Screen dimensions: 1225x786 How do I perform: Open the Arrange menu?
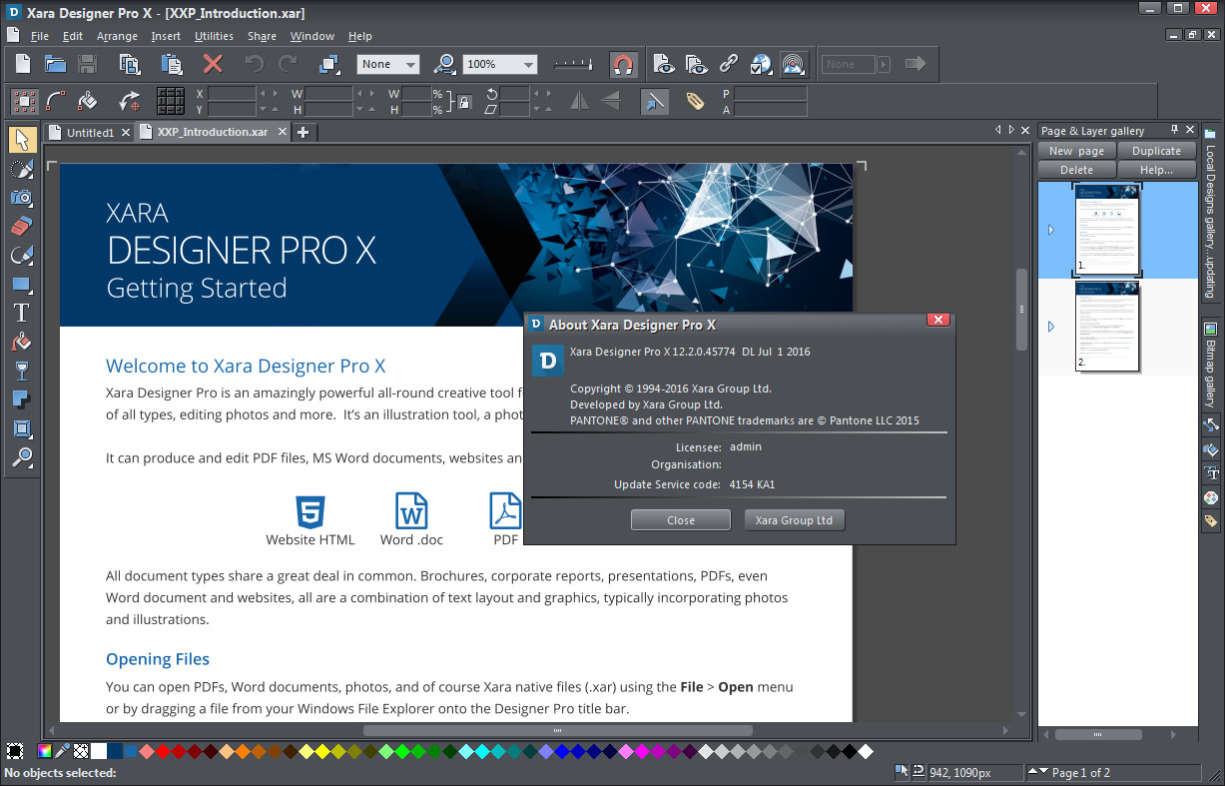point(117,36)
